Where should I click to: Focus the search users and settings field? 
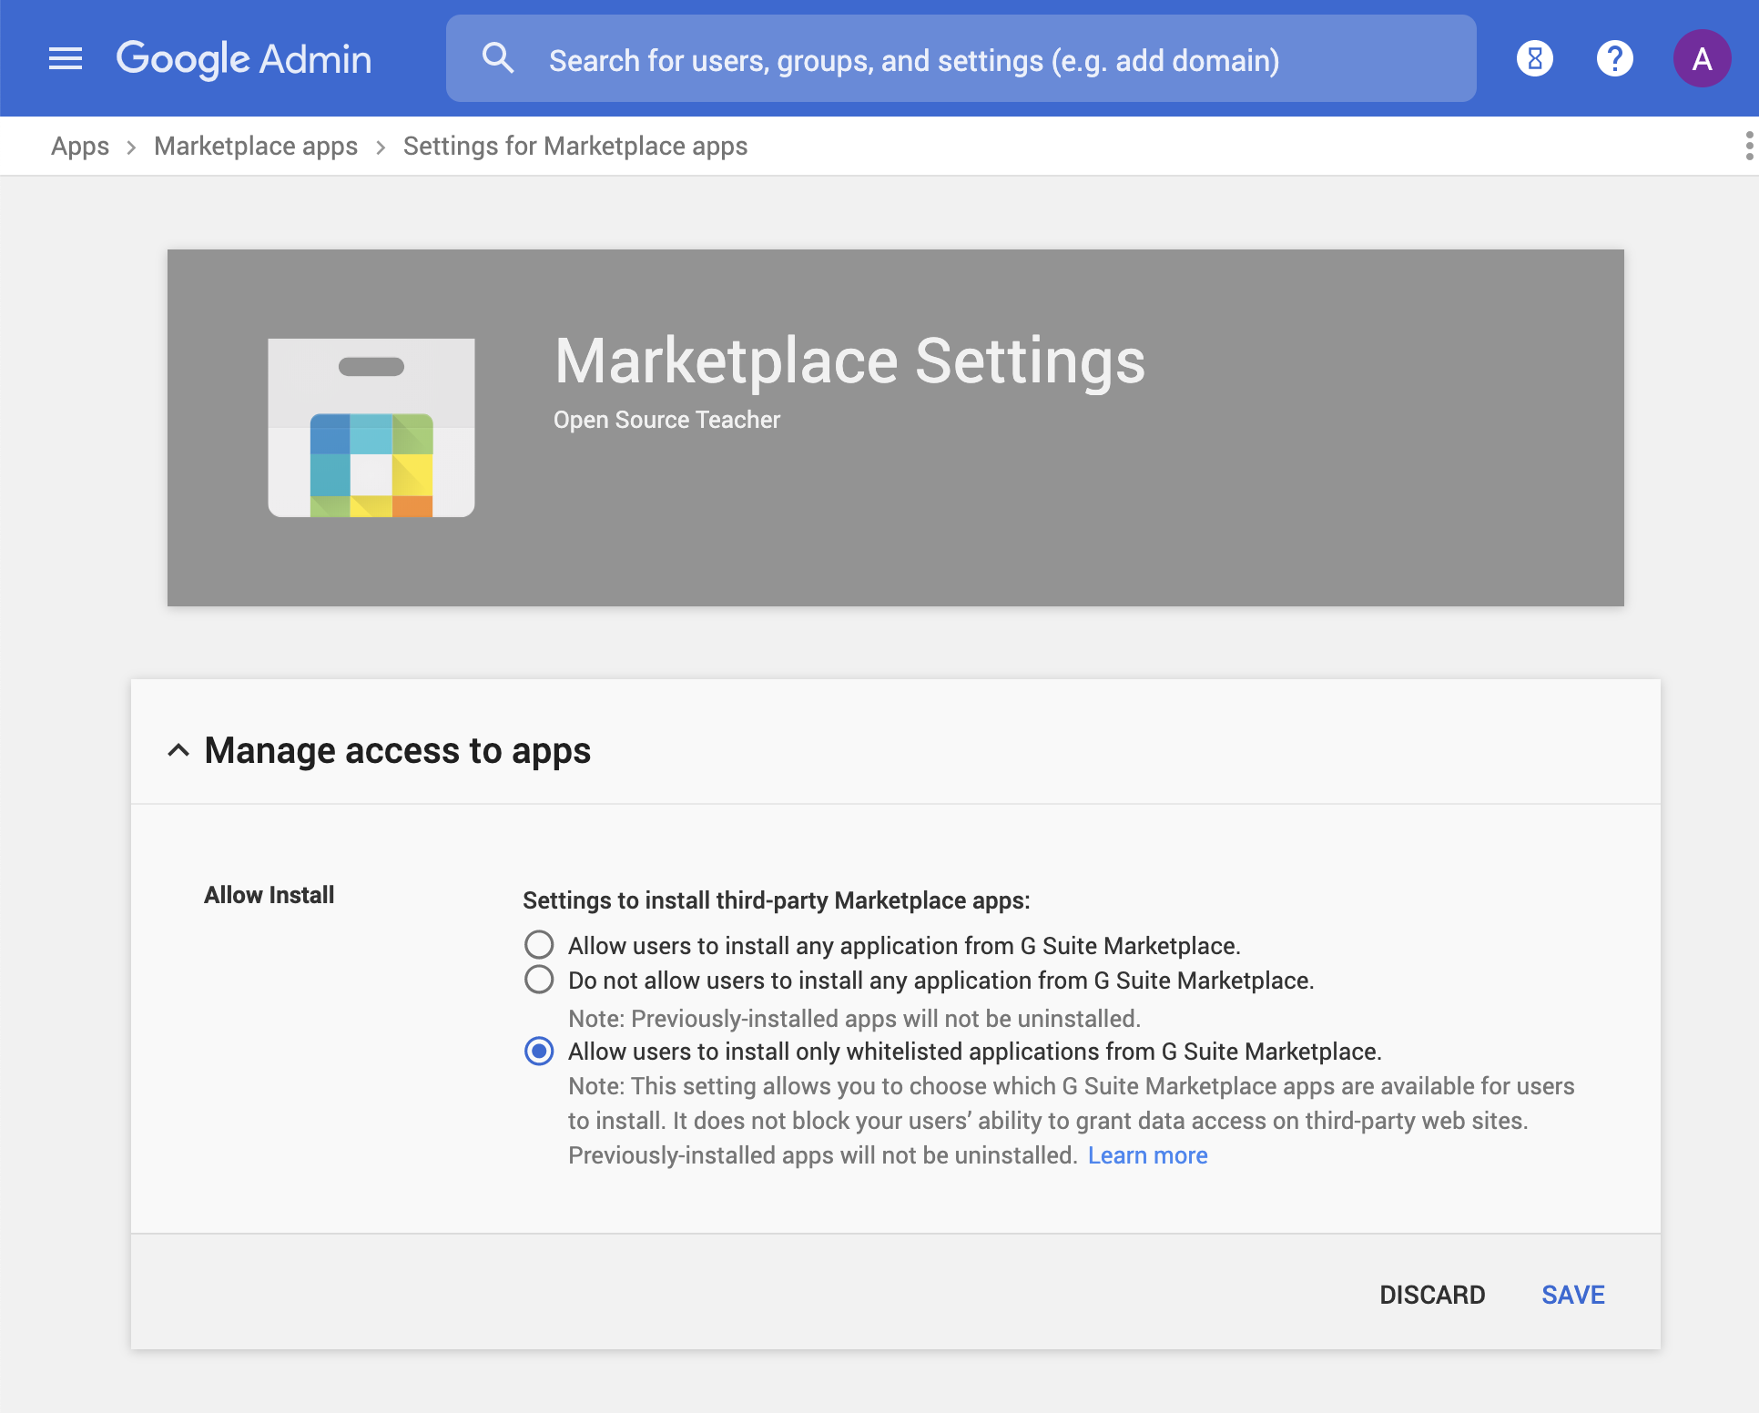point(914,61)
